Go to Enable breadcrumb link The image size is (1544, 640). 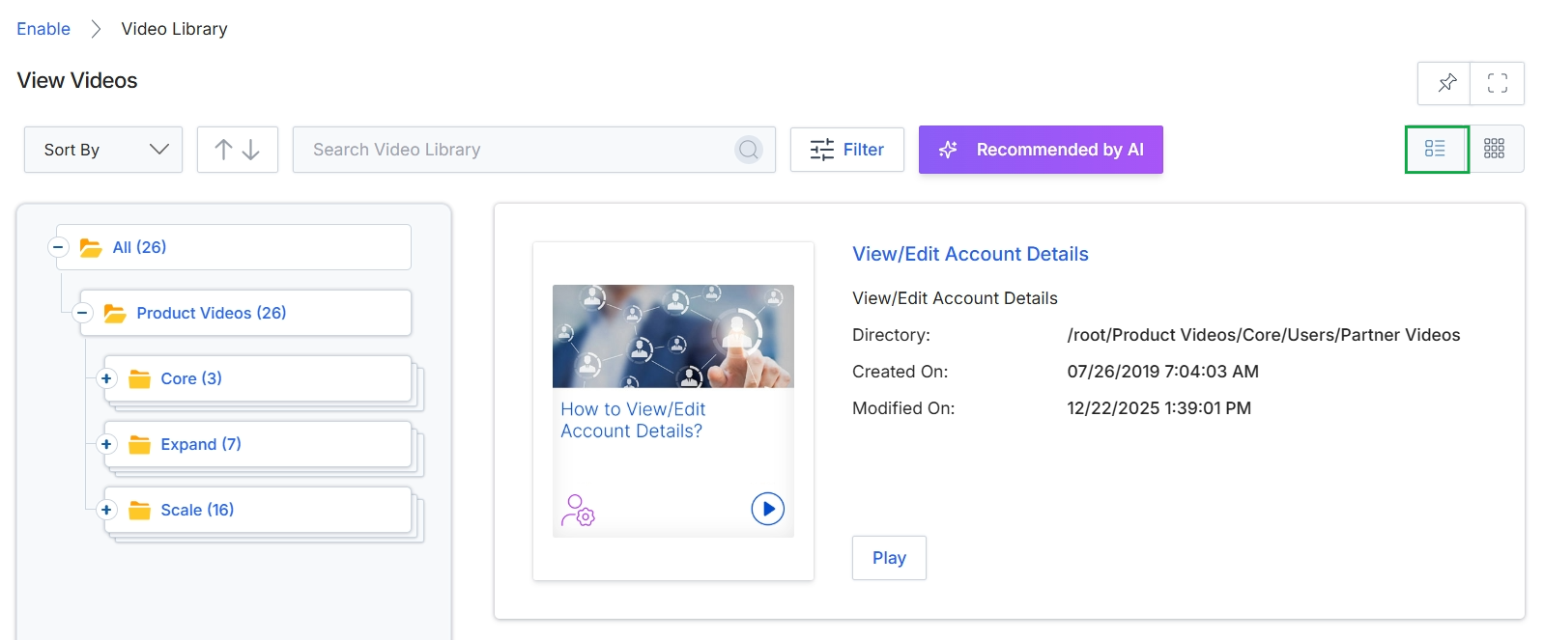pyautogui.click(x=43, y=29)
